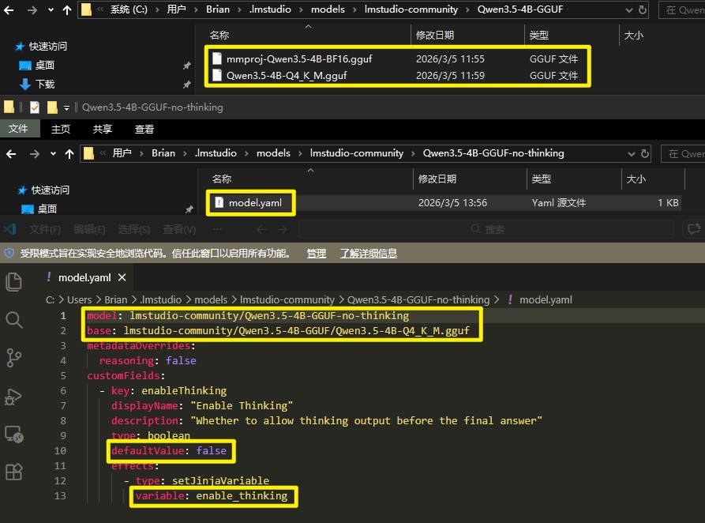Open the 主页 ribbon tab

61,129
